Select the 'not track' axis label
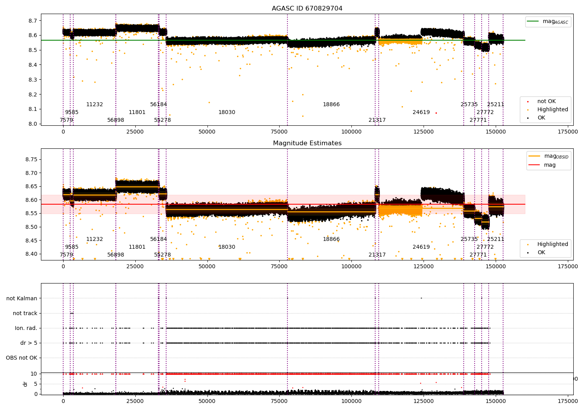Viewport: 585px width, 410px height. point(25,313)
